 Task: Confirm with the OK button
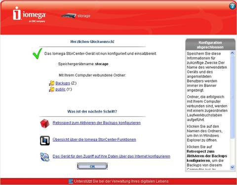point(92,166)
